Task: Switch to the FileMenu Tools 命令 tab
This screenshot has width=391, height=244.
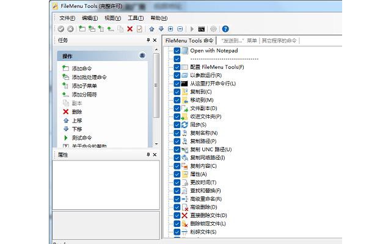Action: [x=189, y=41]
